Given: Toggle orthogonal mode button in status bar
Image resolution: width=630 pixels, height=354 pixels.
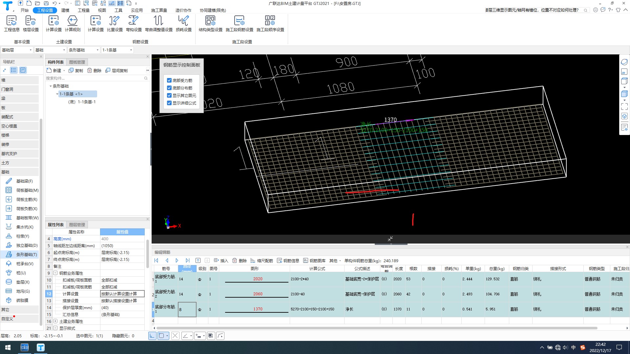Looking at the screenshot, I should [x=152, y=336].
